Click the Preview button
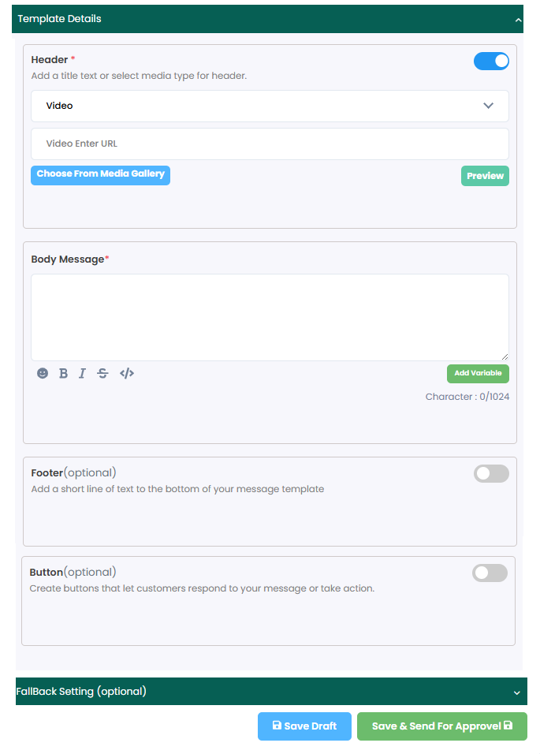 tap(486, 176)
